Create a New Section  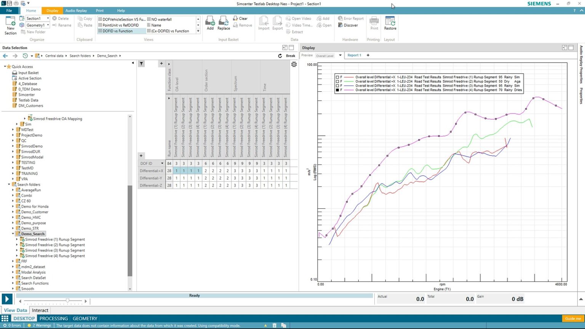[10, 25]
